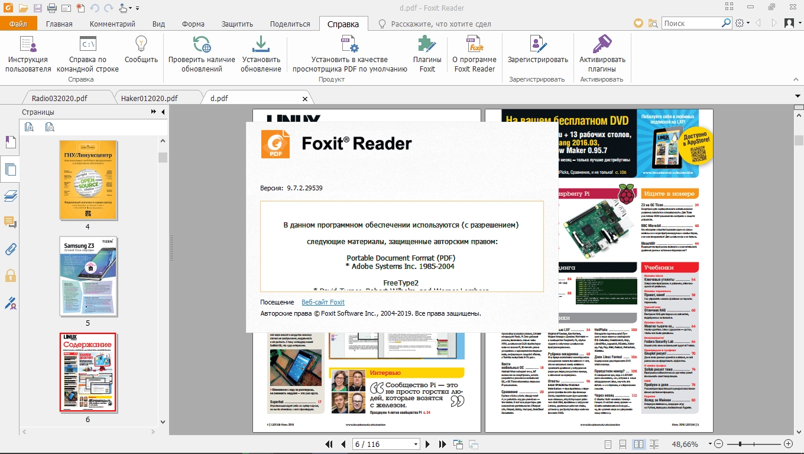
Task: Click the Open file folder icon
Action: pos(23,8)
